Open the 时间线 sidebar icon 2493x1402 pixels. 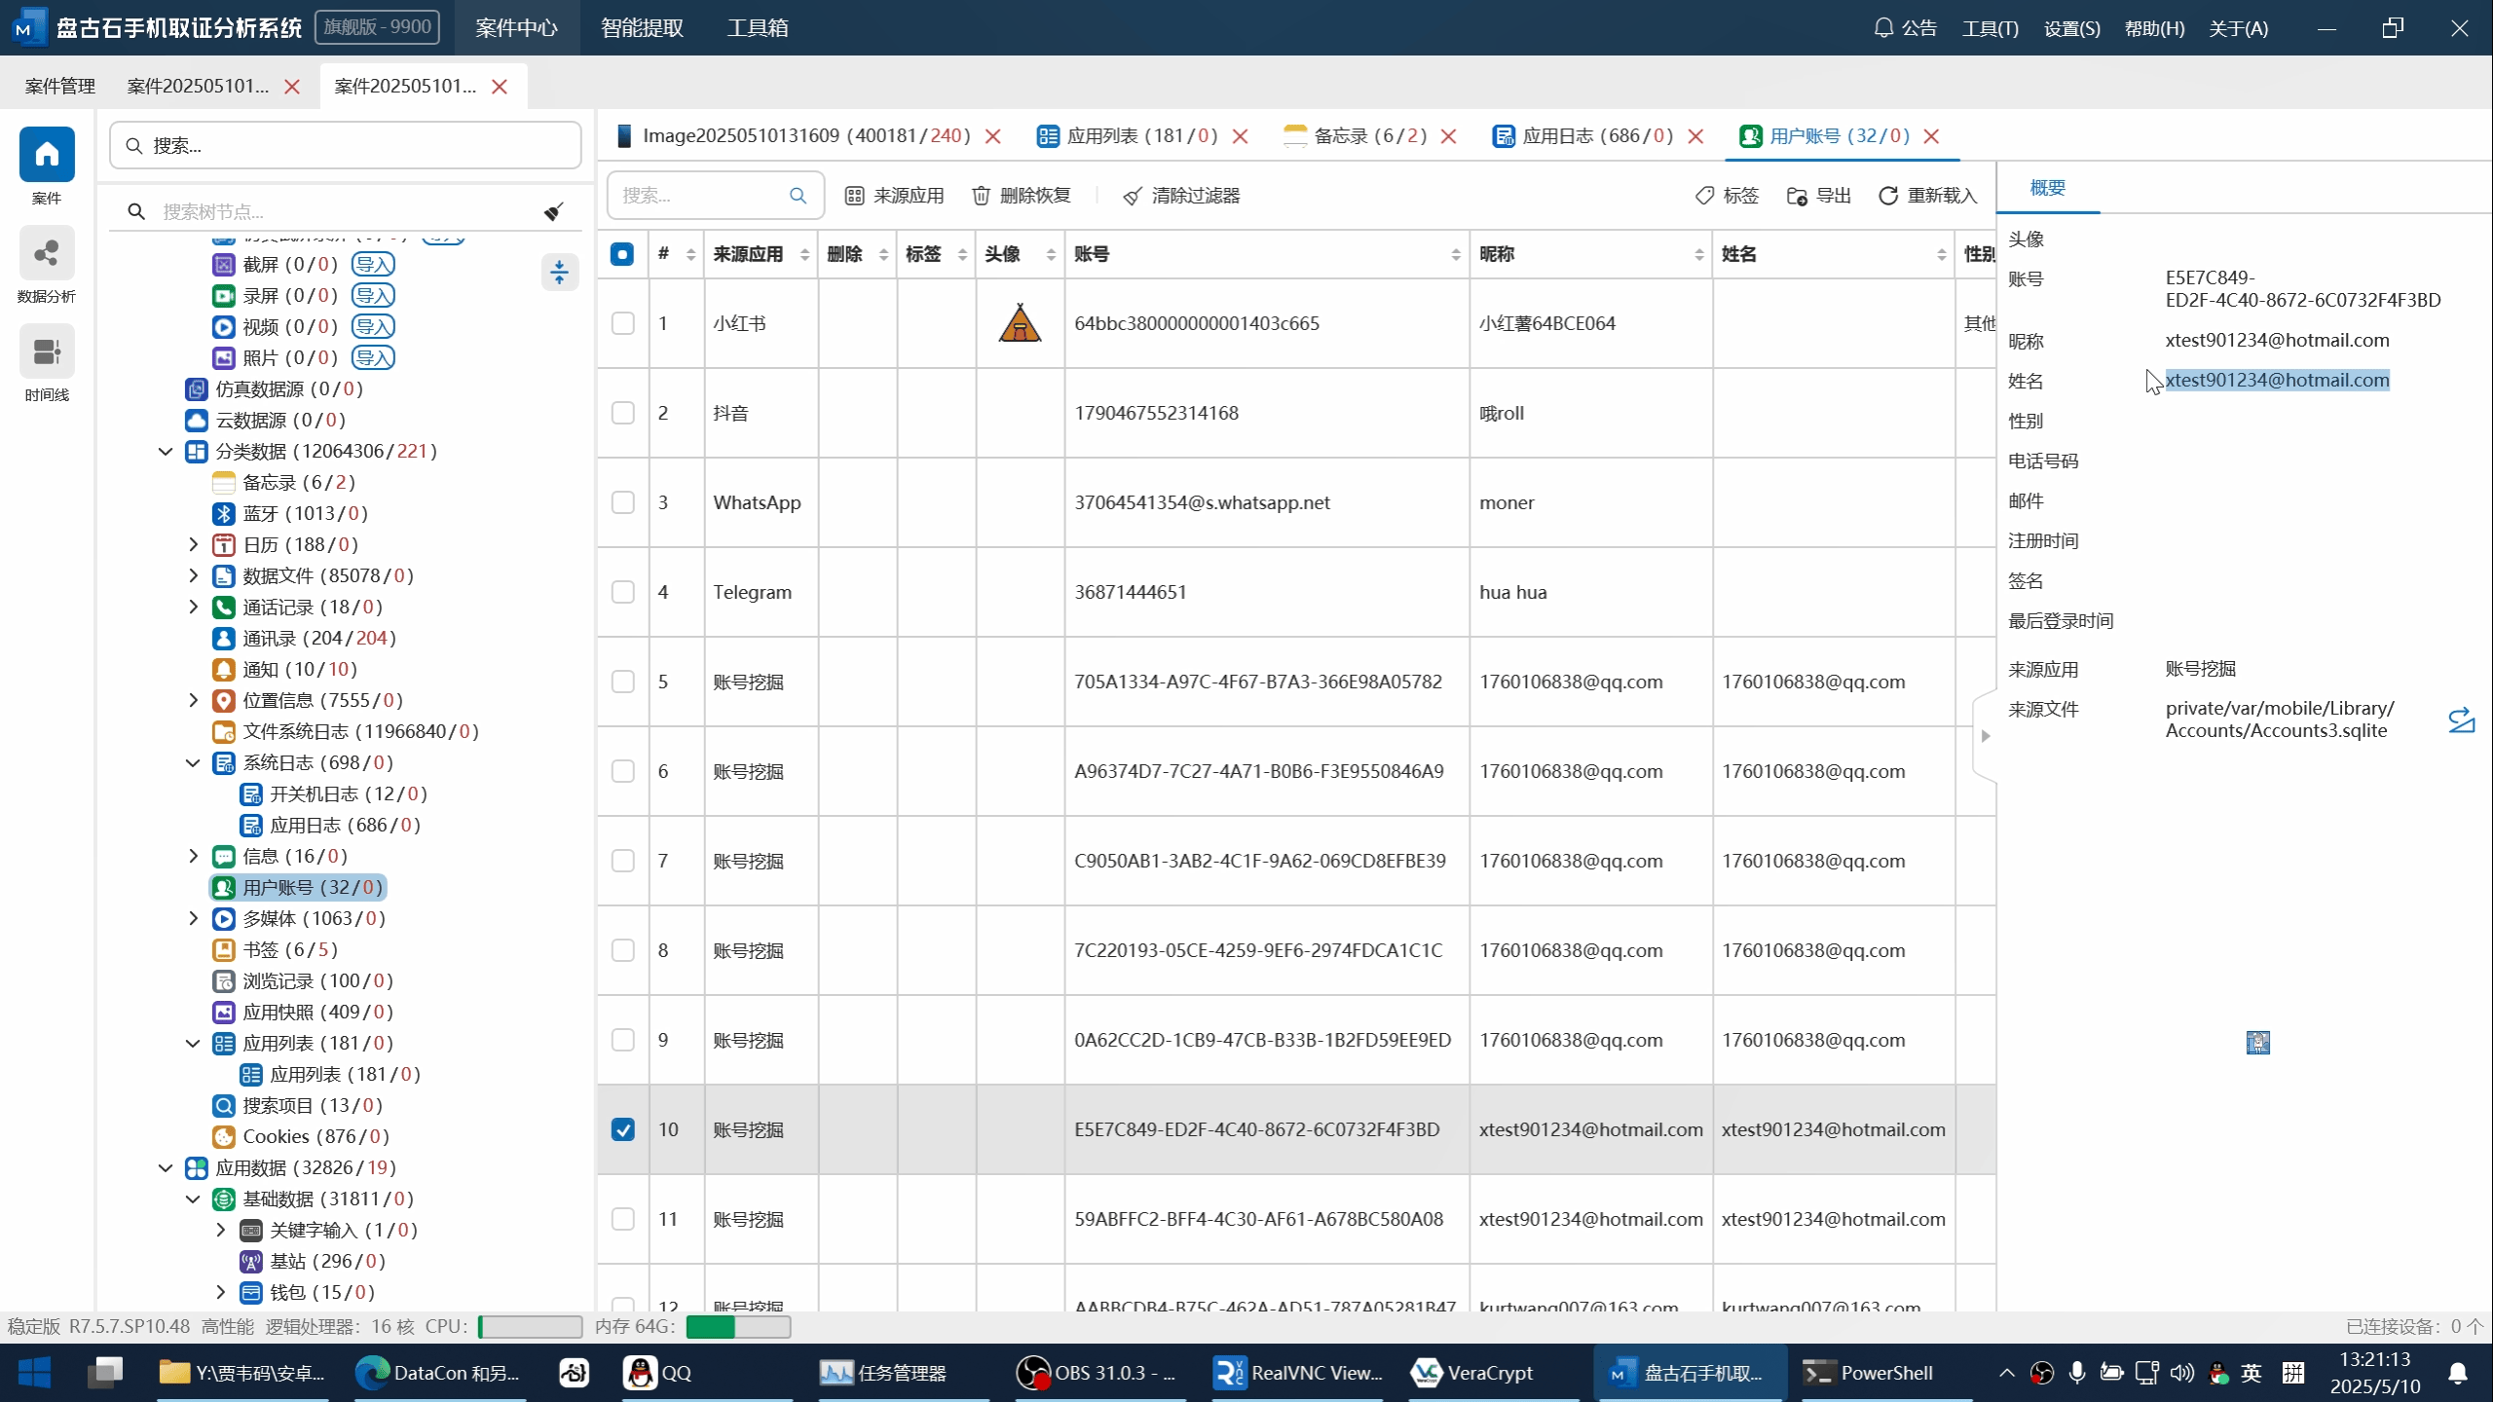point(47,352)
